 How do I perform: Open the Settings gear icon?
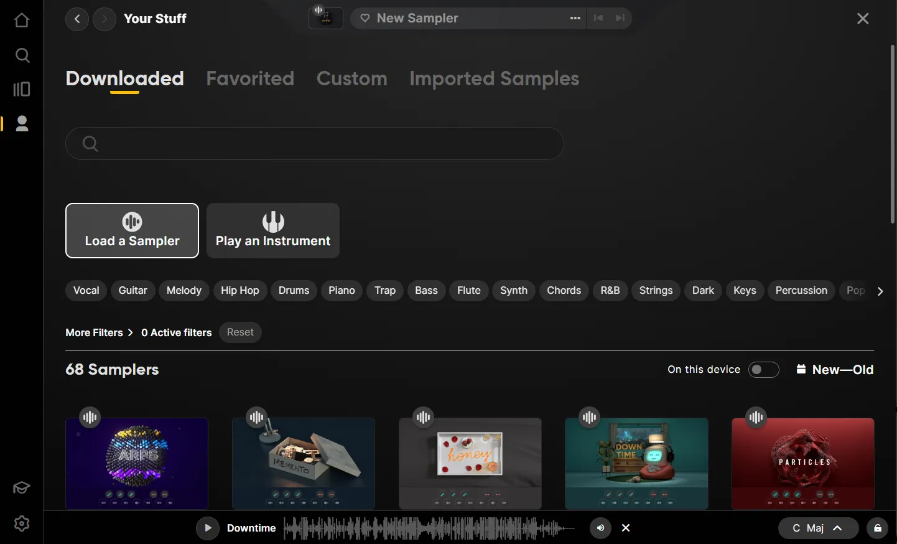click(22, 523)
